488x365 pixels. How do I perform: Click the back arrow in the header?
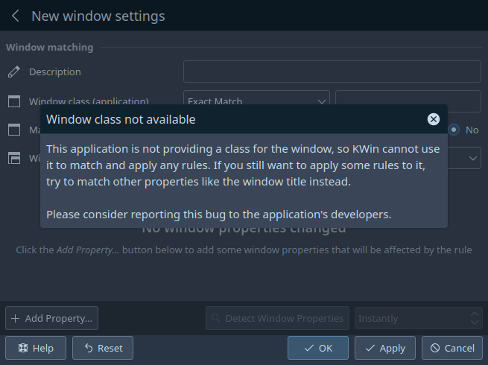point(15,16)
